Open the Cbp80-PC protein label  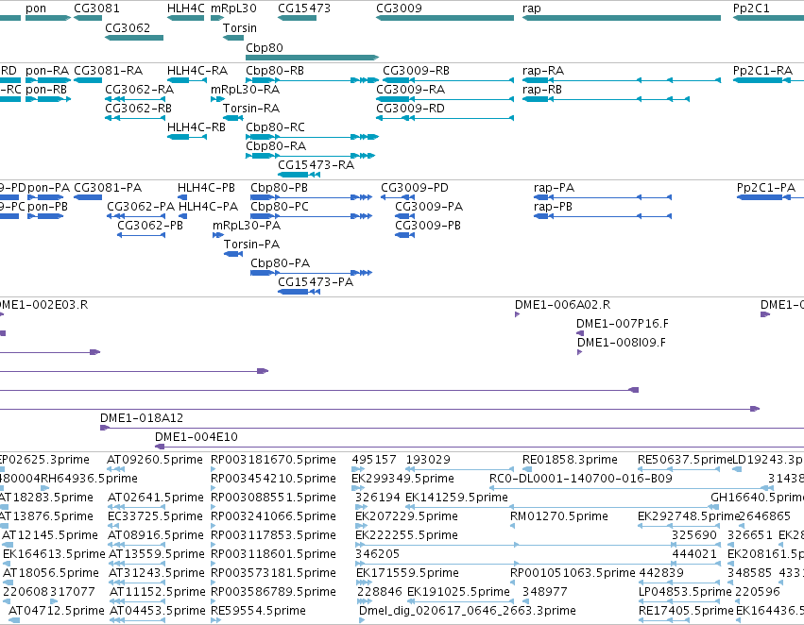point(280,206)
